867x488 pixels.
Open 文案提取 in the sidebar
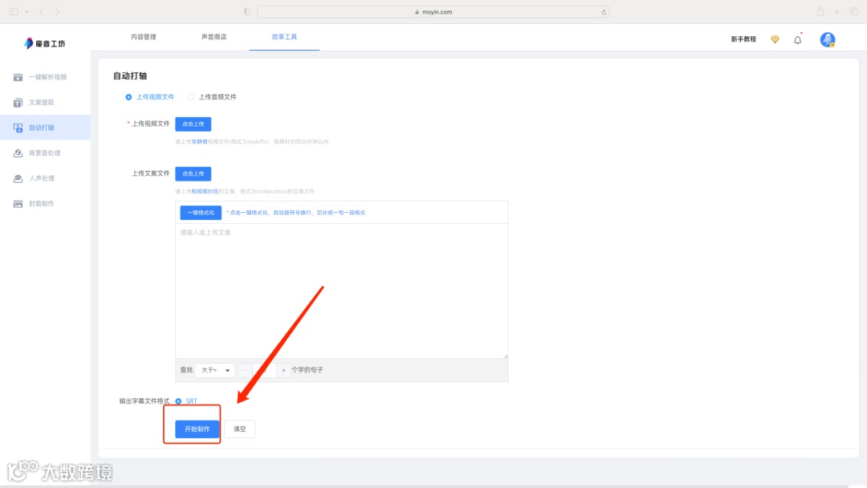42,103
